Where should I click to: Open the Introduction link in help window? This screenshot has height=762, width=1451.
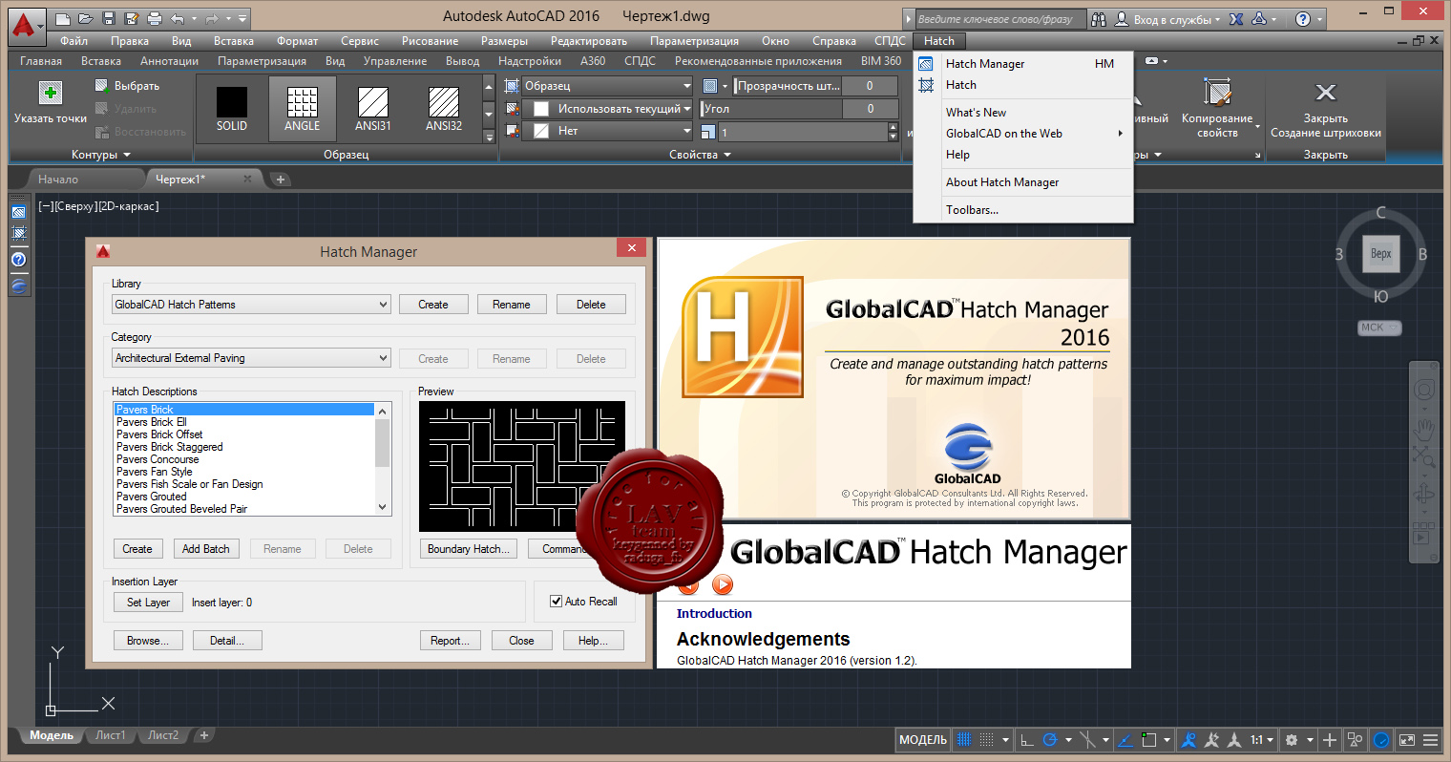(714, 614)
